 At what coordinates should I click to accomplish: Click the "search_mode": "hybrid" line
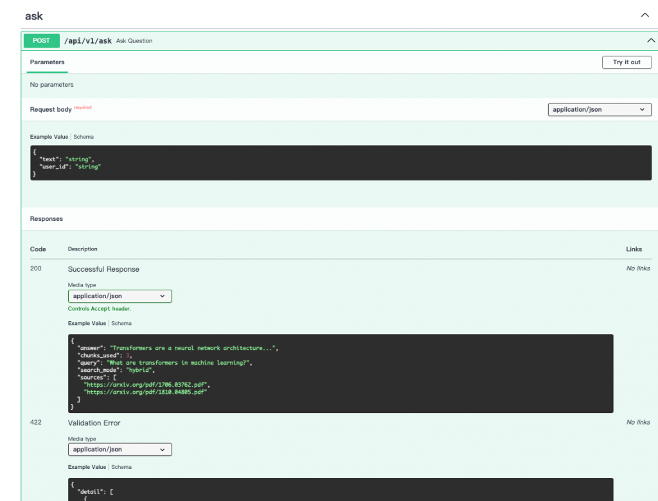116,370
